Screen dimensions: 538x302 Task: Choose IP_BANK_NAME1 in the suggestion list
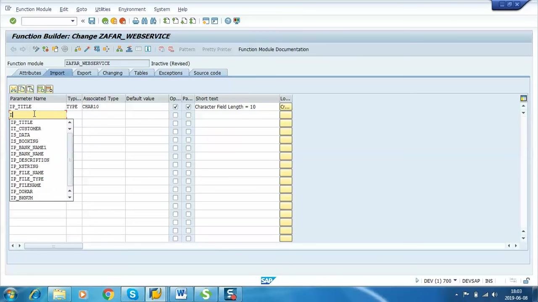pos(29,148)
